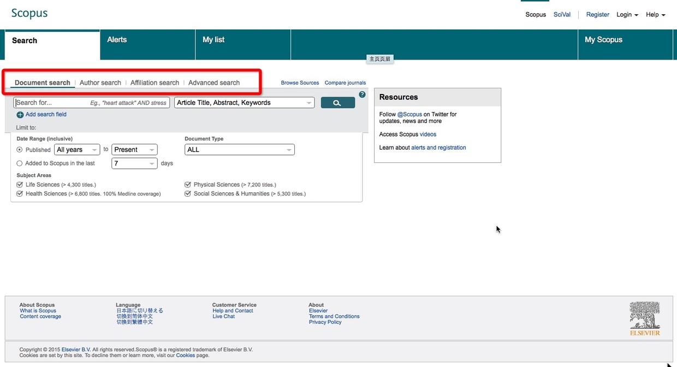Open the 7 days dropdown
The image size is (677, 367).
point(134,163)
